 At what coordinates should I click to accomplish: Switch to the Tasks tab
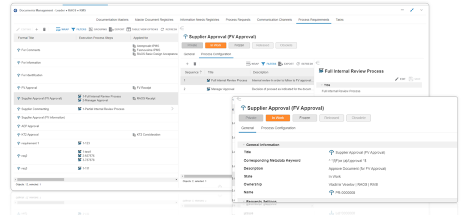339,20
